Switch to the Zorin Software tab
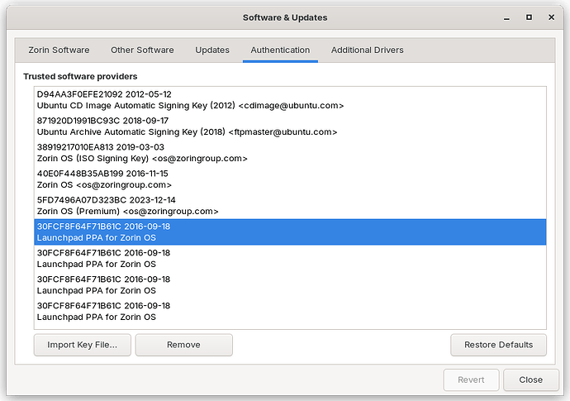The image size is (570, 401). click(59, 50)
